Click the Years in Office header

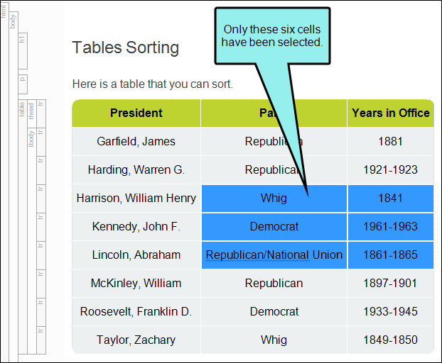[x=390, y=113]
